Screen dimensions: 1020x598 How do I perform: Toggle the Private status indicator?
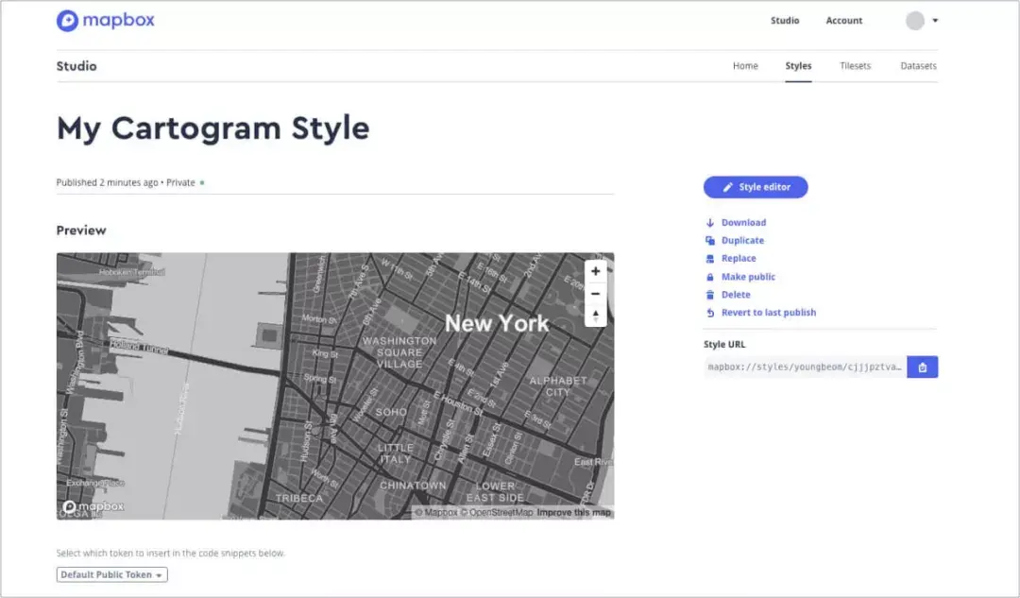203,182
